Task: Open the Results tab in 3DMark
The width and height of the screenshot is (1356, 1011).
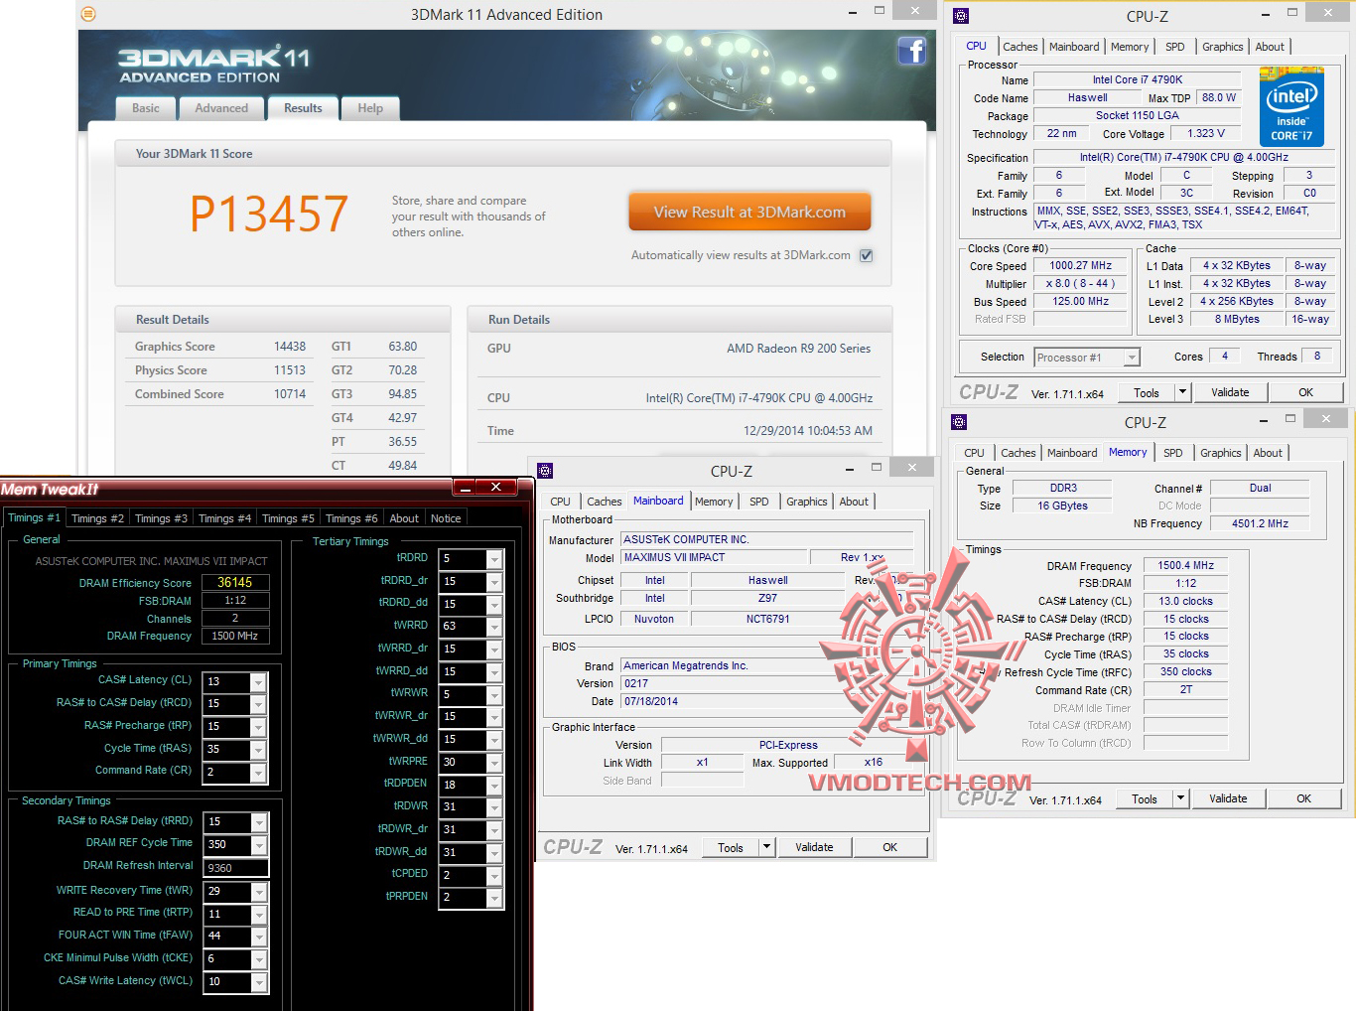Action: point(303,108)
